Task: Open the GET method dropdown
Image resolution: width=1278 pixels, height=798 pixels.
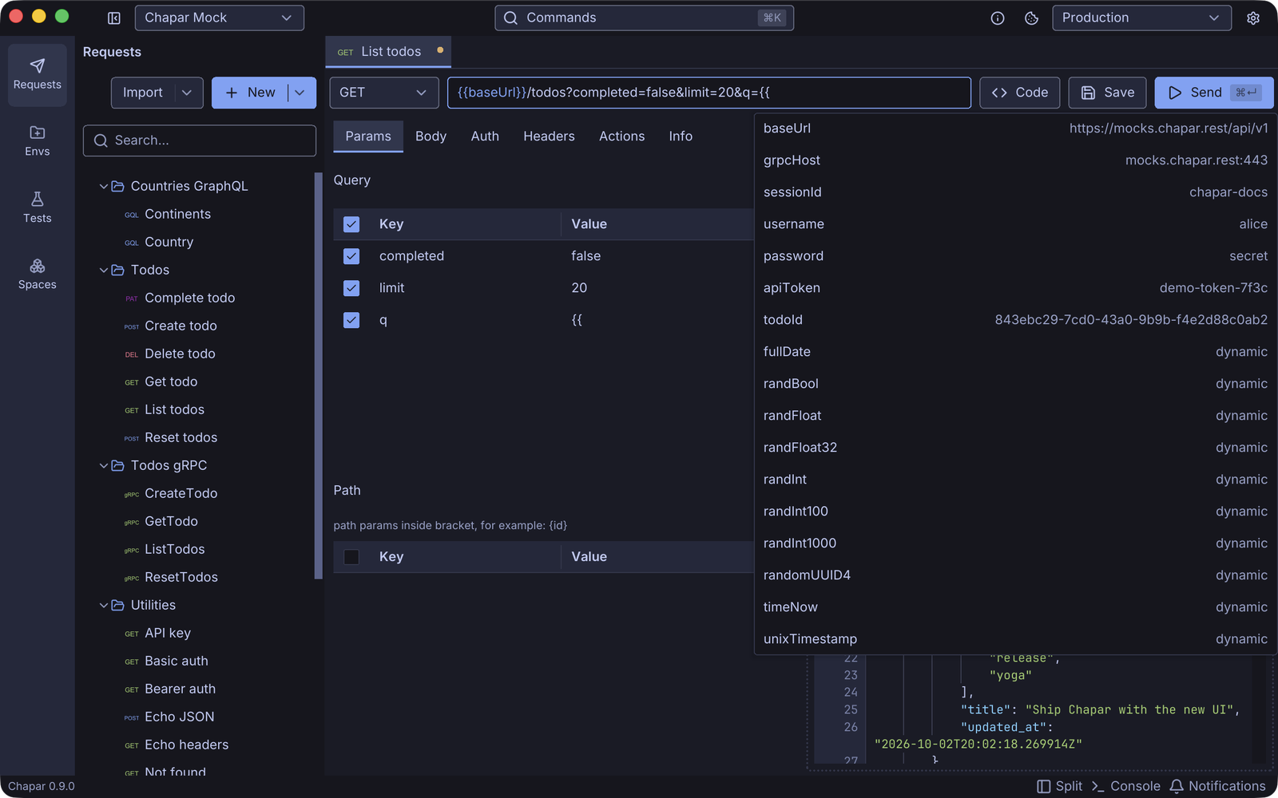Action: (383, 93)
